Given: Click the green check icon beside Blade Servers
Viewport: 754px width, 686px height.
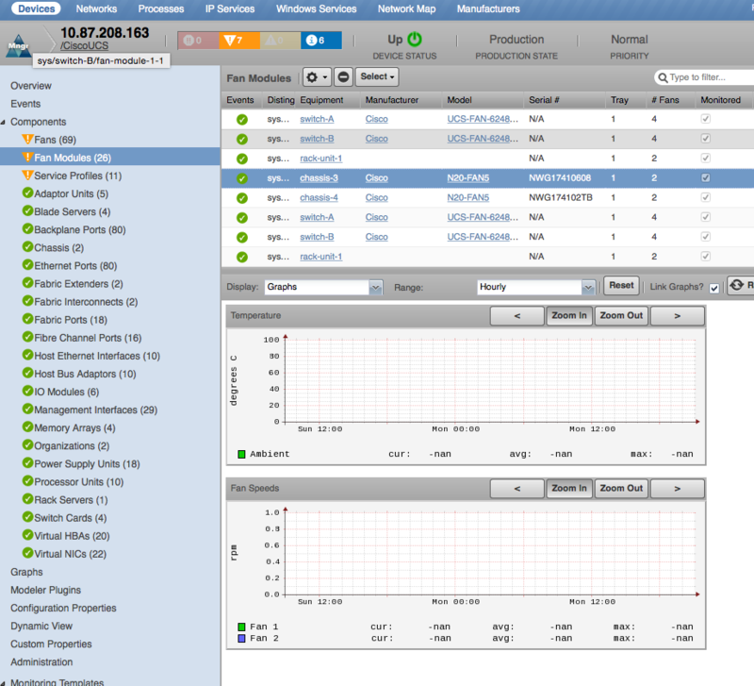Looking at the screenshot, I should 27,211.
